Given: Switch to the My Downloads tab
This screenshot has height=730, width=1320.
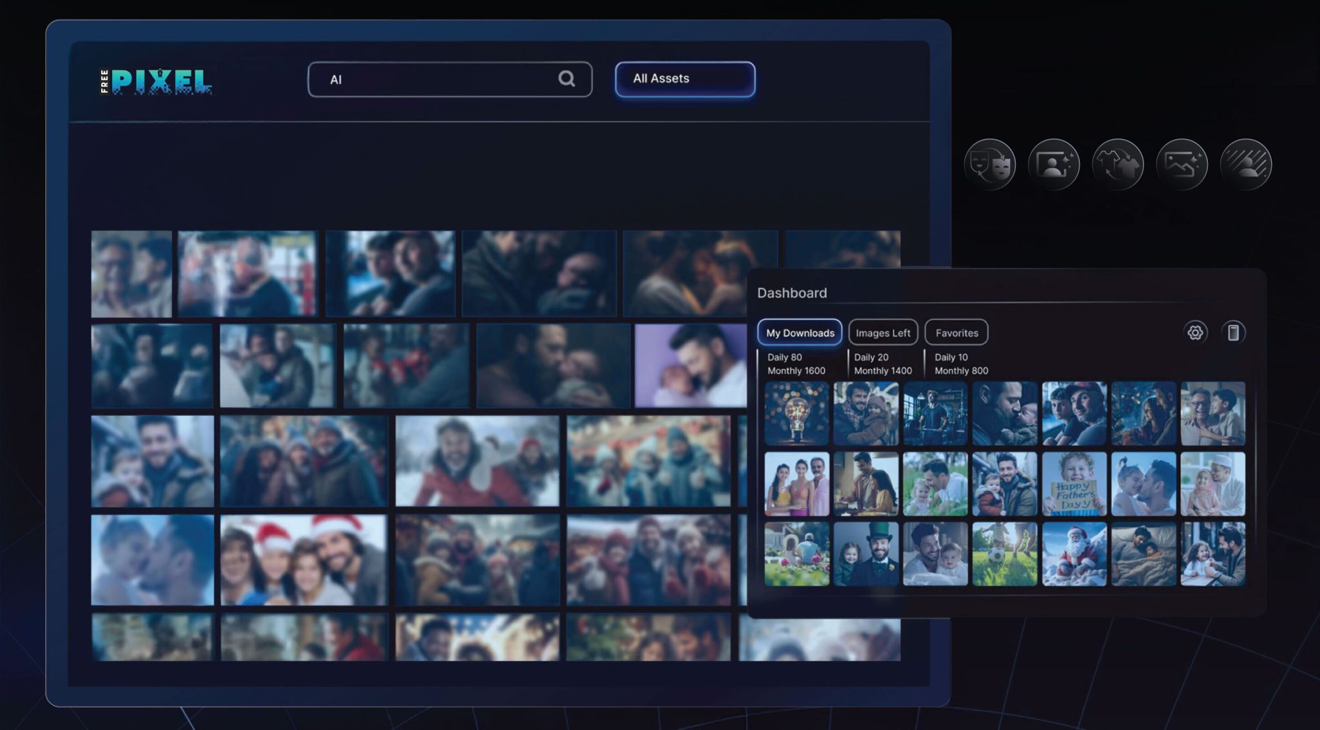Looking at the screenshot, I should (800, 333).
